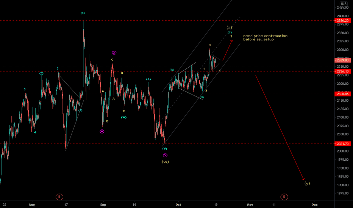The height and width of the screenshot is (208, 353).
Task: Select the 2236.10 red price label
Action: click(x=343, y=71)
